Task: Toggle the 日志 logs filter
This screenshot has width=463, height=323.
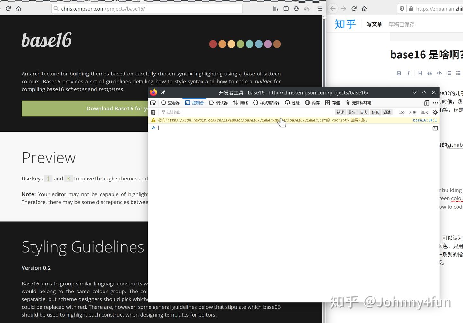Action: [364, 112]
